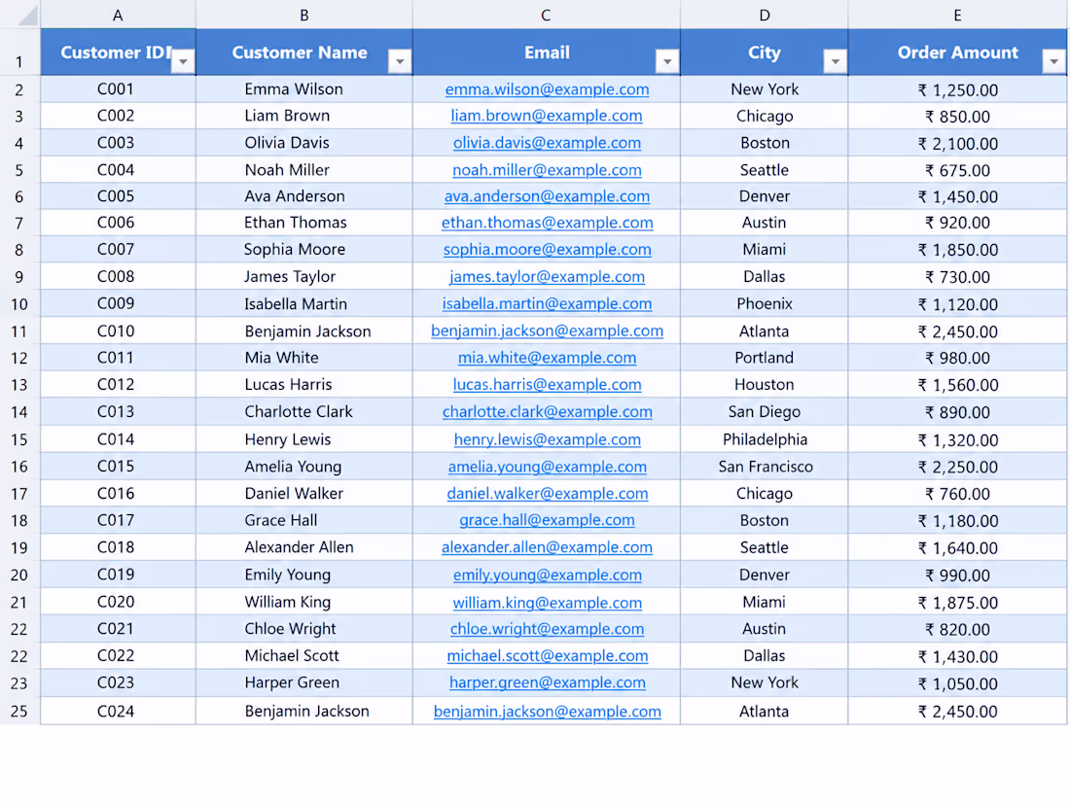Open emma.wilson@example.com email link

(x=548, y=89)
